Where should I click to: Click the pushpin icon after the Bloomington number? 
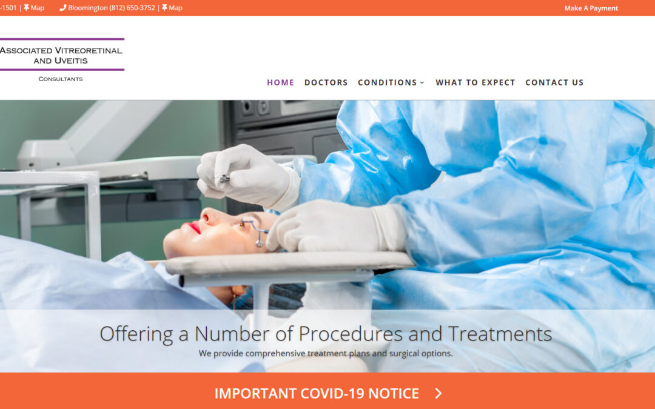pos(164,8)
